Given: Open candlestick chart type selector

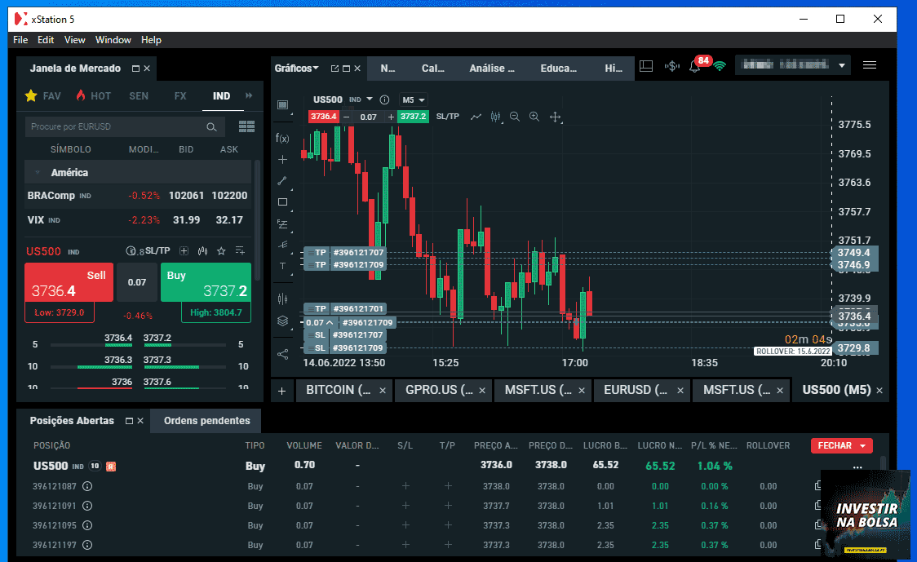Looking at the screenshot, I should (496, 117).
